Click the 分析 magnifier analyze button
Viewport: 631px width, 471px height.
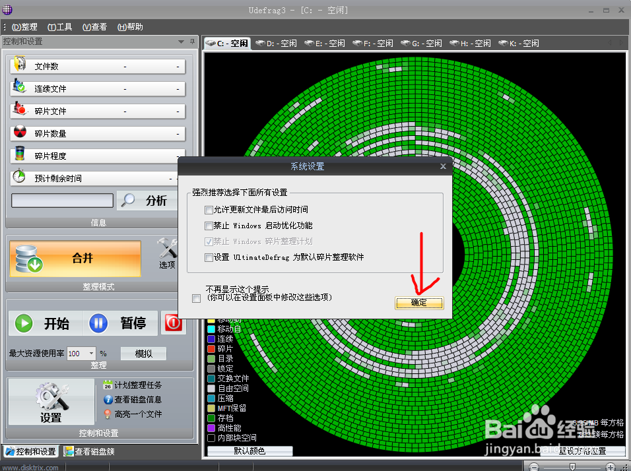click(x=147, y=200)
